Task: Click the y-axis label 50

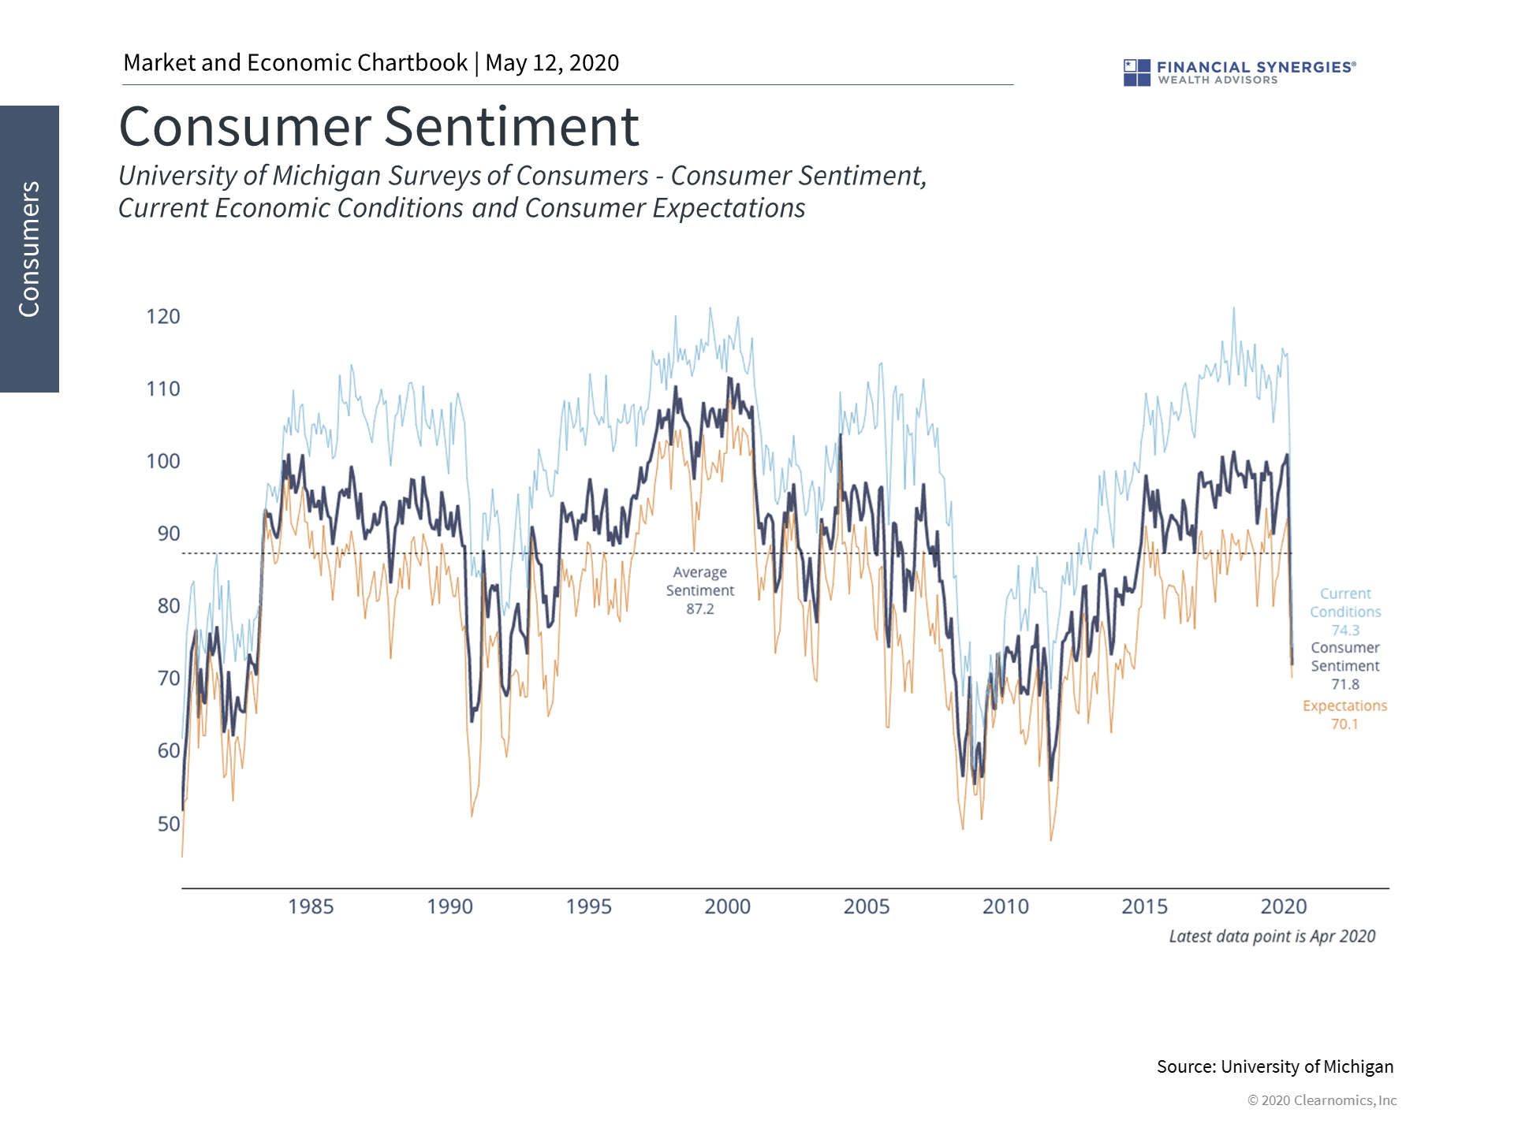Action: (x=169, y=824)
